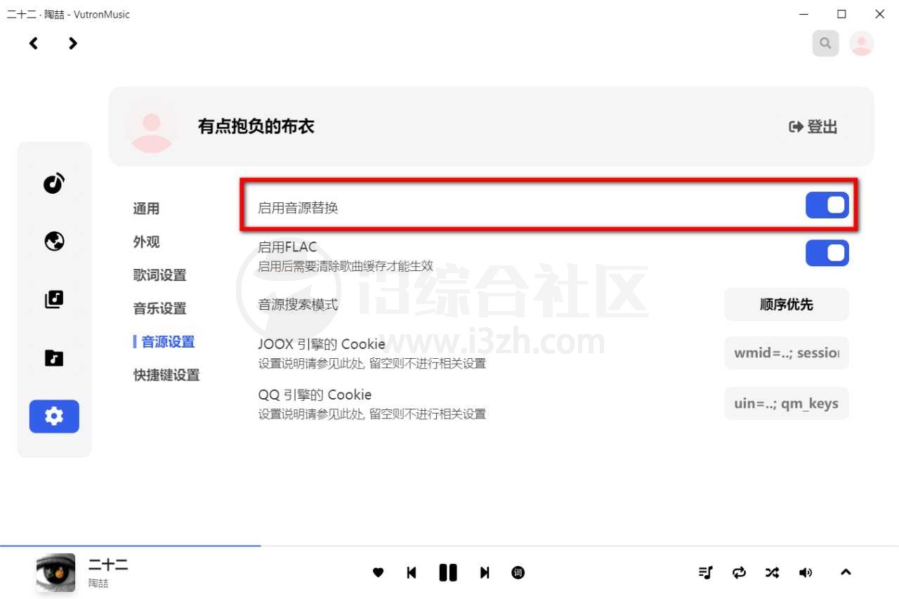Viewport: 899px width, 599px height.
Task: Open online discovery via the globe icon
Action: click(x=54, y=241)
